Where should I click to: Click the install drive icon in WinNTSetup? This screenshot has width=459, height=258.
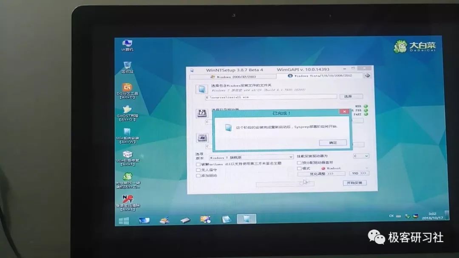point(202,137)
